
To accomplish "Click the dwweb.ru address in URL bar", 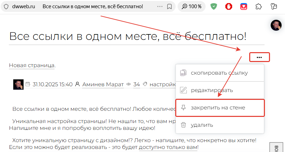I will coord(24,6).
